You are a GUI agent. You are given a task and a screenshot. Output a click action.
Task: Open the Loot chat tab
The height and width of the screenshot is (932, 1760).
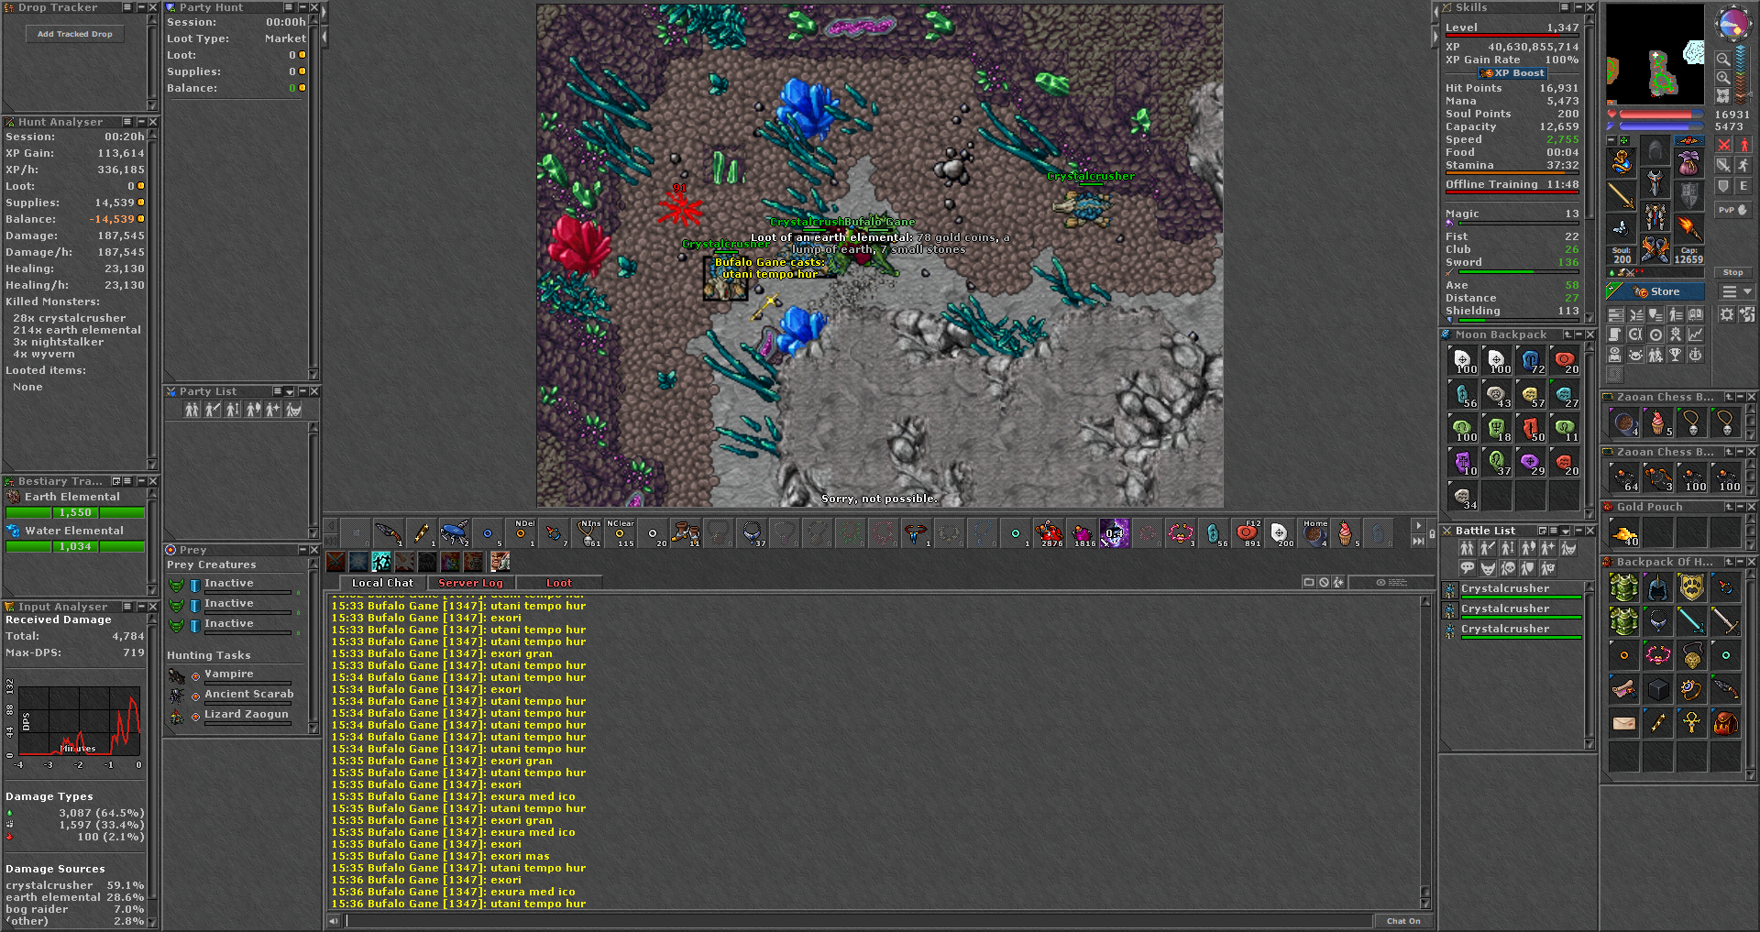pyautogui.click(x=559, y=583)
